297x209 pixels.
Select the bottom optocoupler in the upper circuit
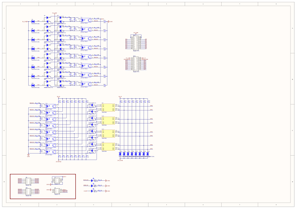(86, 84)
